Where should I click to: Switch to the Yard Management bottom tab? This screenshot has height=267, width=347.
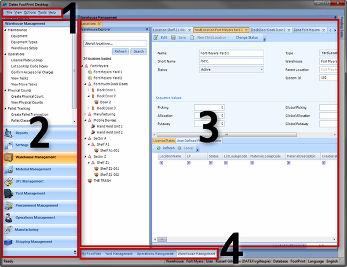(119, 254)
